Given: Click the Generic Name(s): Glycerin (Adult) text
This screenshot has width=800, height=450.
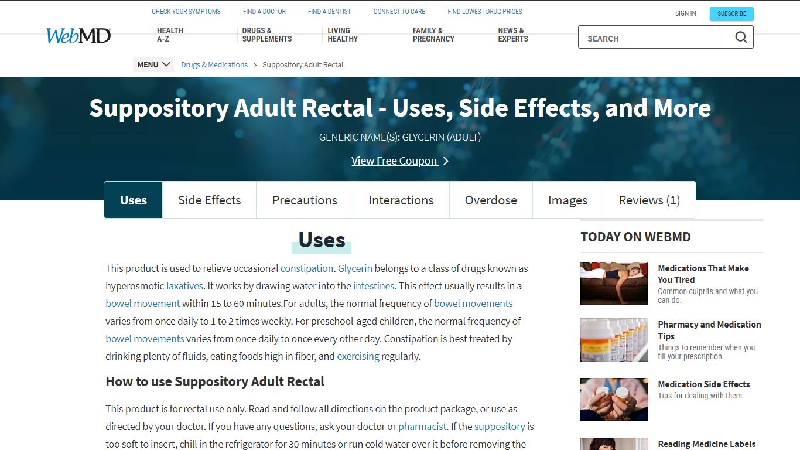Looking at the screenshot, I should pyautogui.click(x=400, y=138).
